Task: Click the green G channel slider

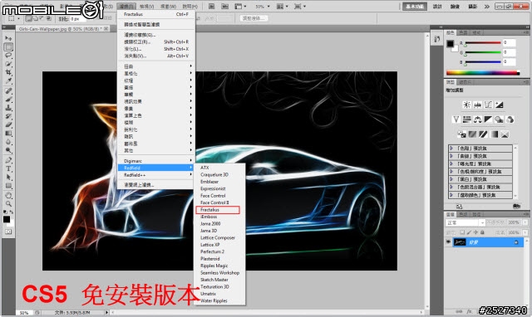Action: click(483, 52)
